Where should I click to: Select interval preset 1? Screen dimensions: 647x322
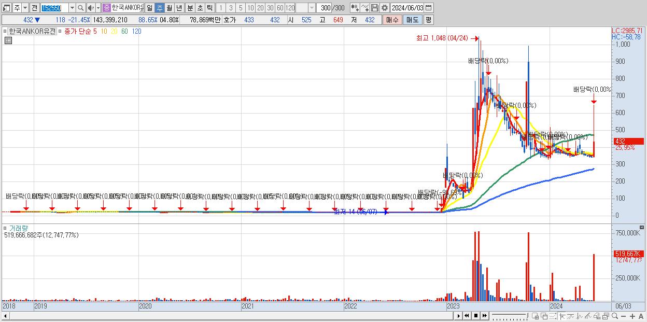[x=220, y=8]
